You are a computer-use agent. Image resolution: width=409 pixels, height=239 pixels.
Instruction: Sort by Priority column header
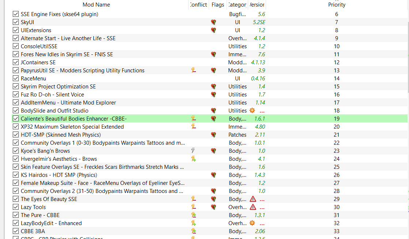[x=337, y=5]
